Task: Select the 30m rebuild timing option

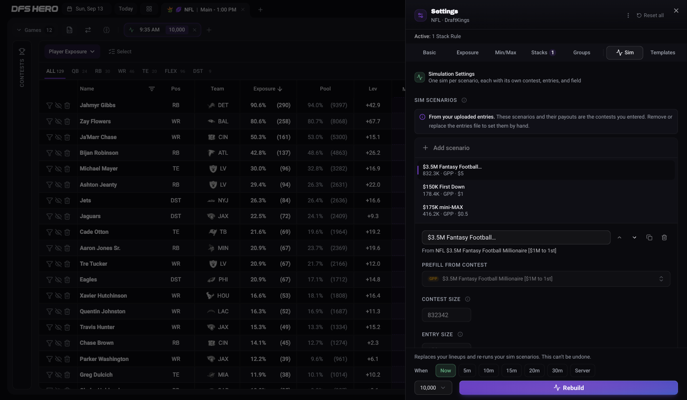Action: point(557,370)
